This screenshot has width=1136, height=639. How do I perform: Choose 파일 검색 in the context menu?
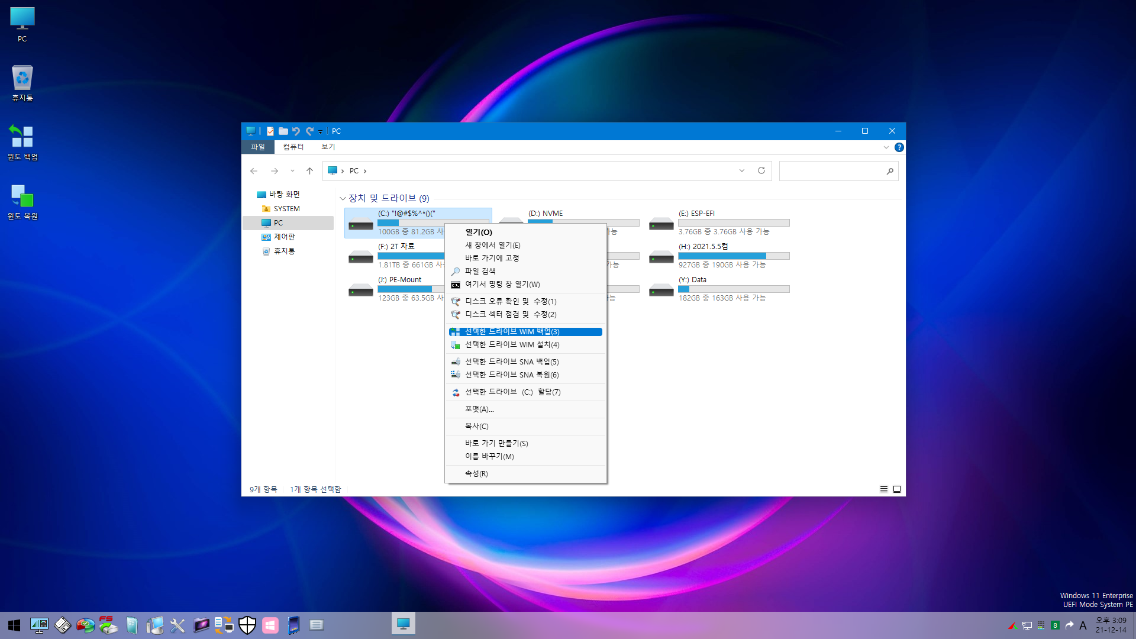pyautogui.click(x=525, y=271)
